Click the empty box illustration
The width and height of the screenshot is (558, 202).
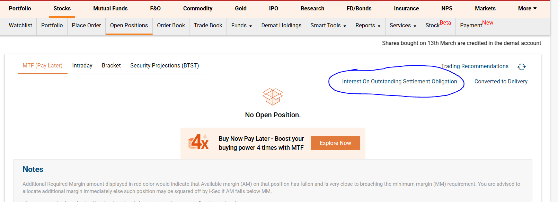point(273,97)
